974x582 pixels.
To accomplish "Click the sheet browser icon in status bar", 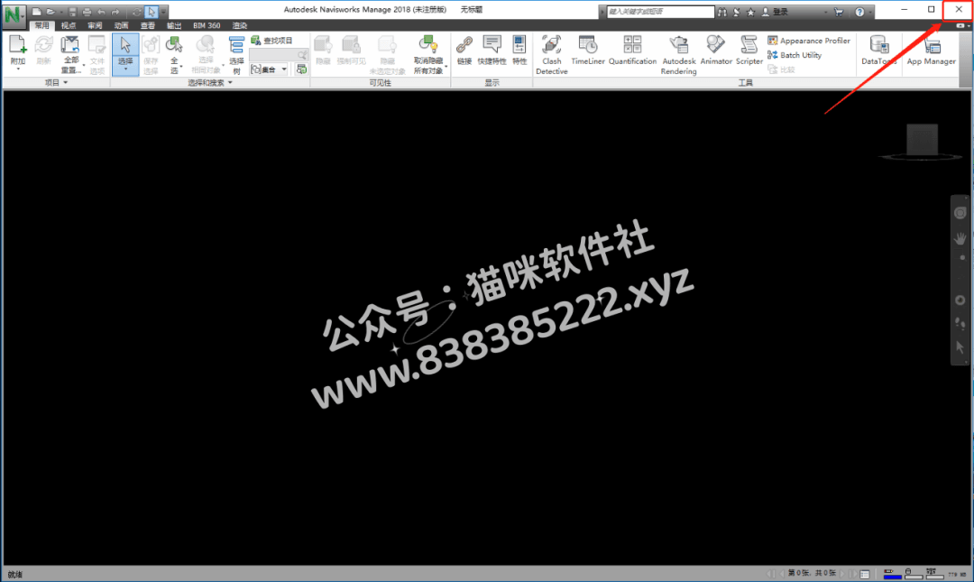I will [x=865, y=574].
